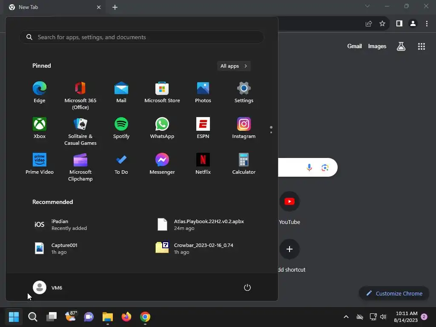Toggle the Chrome side panel
The width and height of the screenshot is (436, 327).
pos(399,24)
